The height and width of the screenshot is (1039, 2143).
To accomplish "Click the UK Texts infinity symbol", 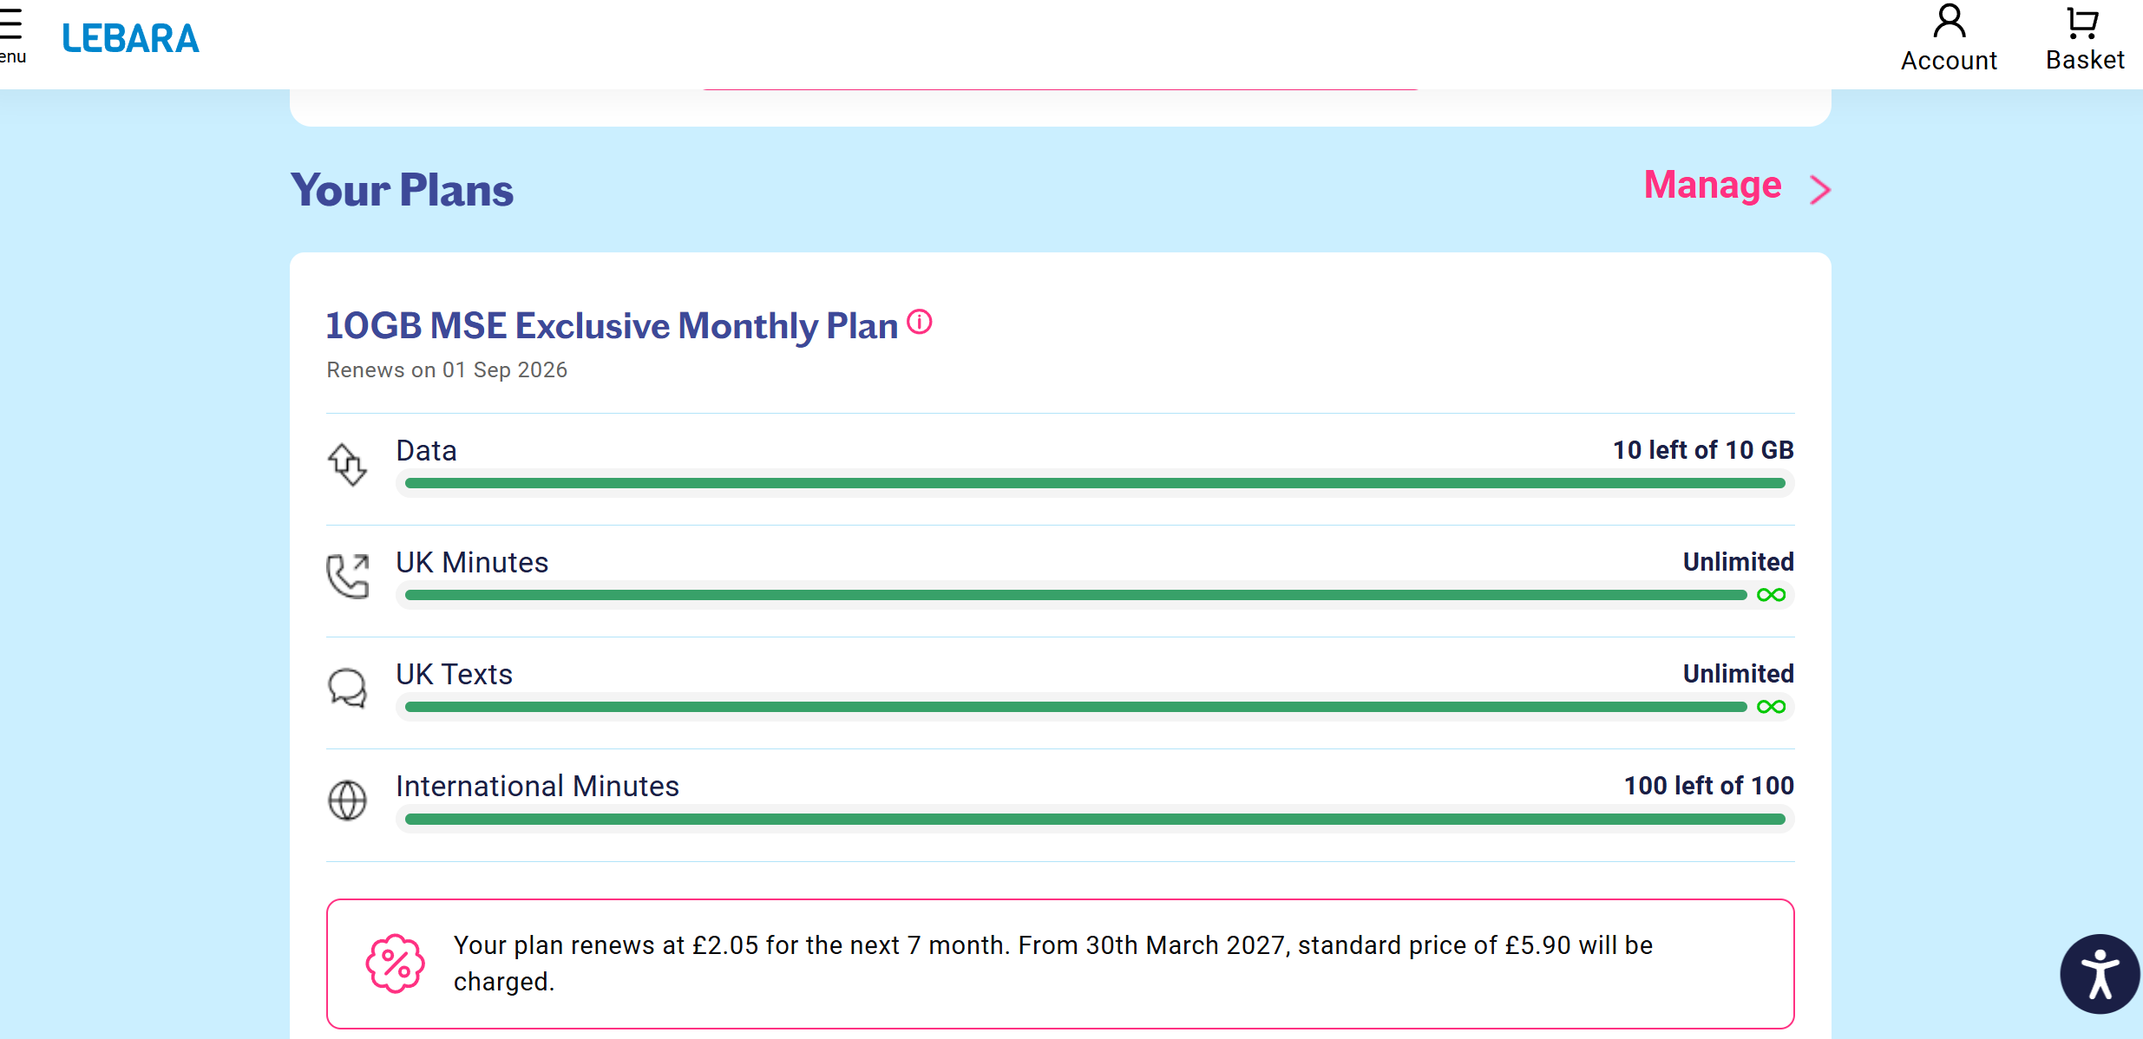I will pyautogui.click(x=1771, y=707).
